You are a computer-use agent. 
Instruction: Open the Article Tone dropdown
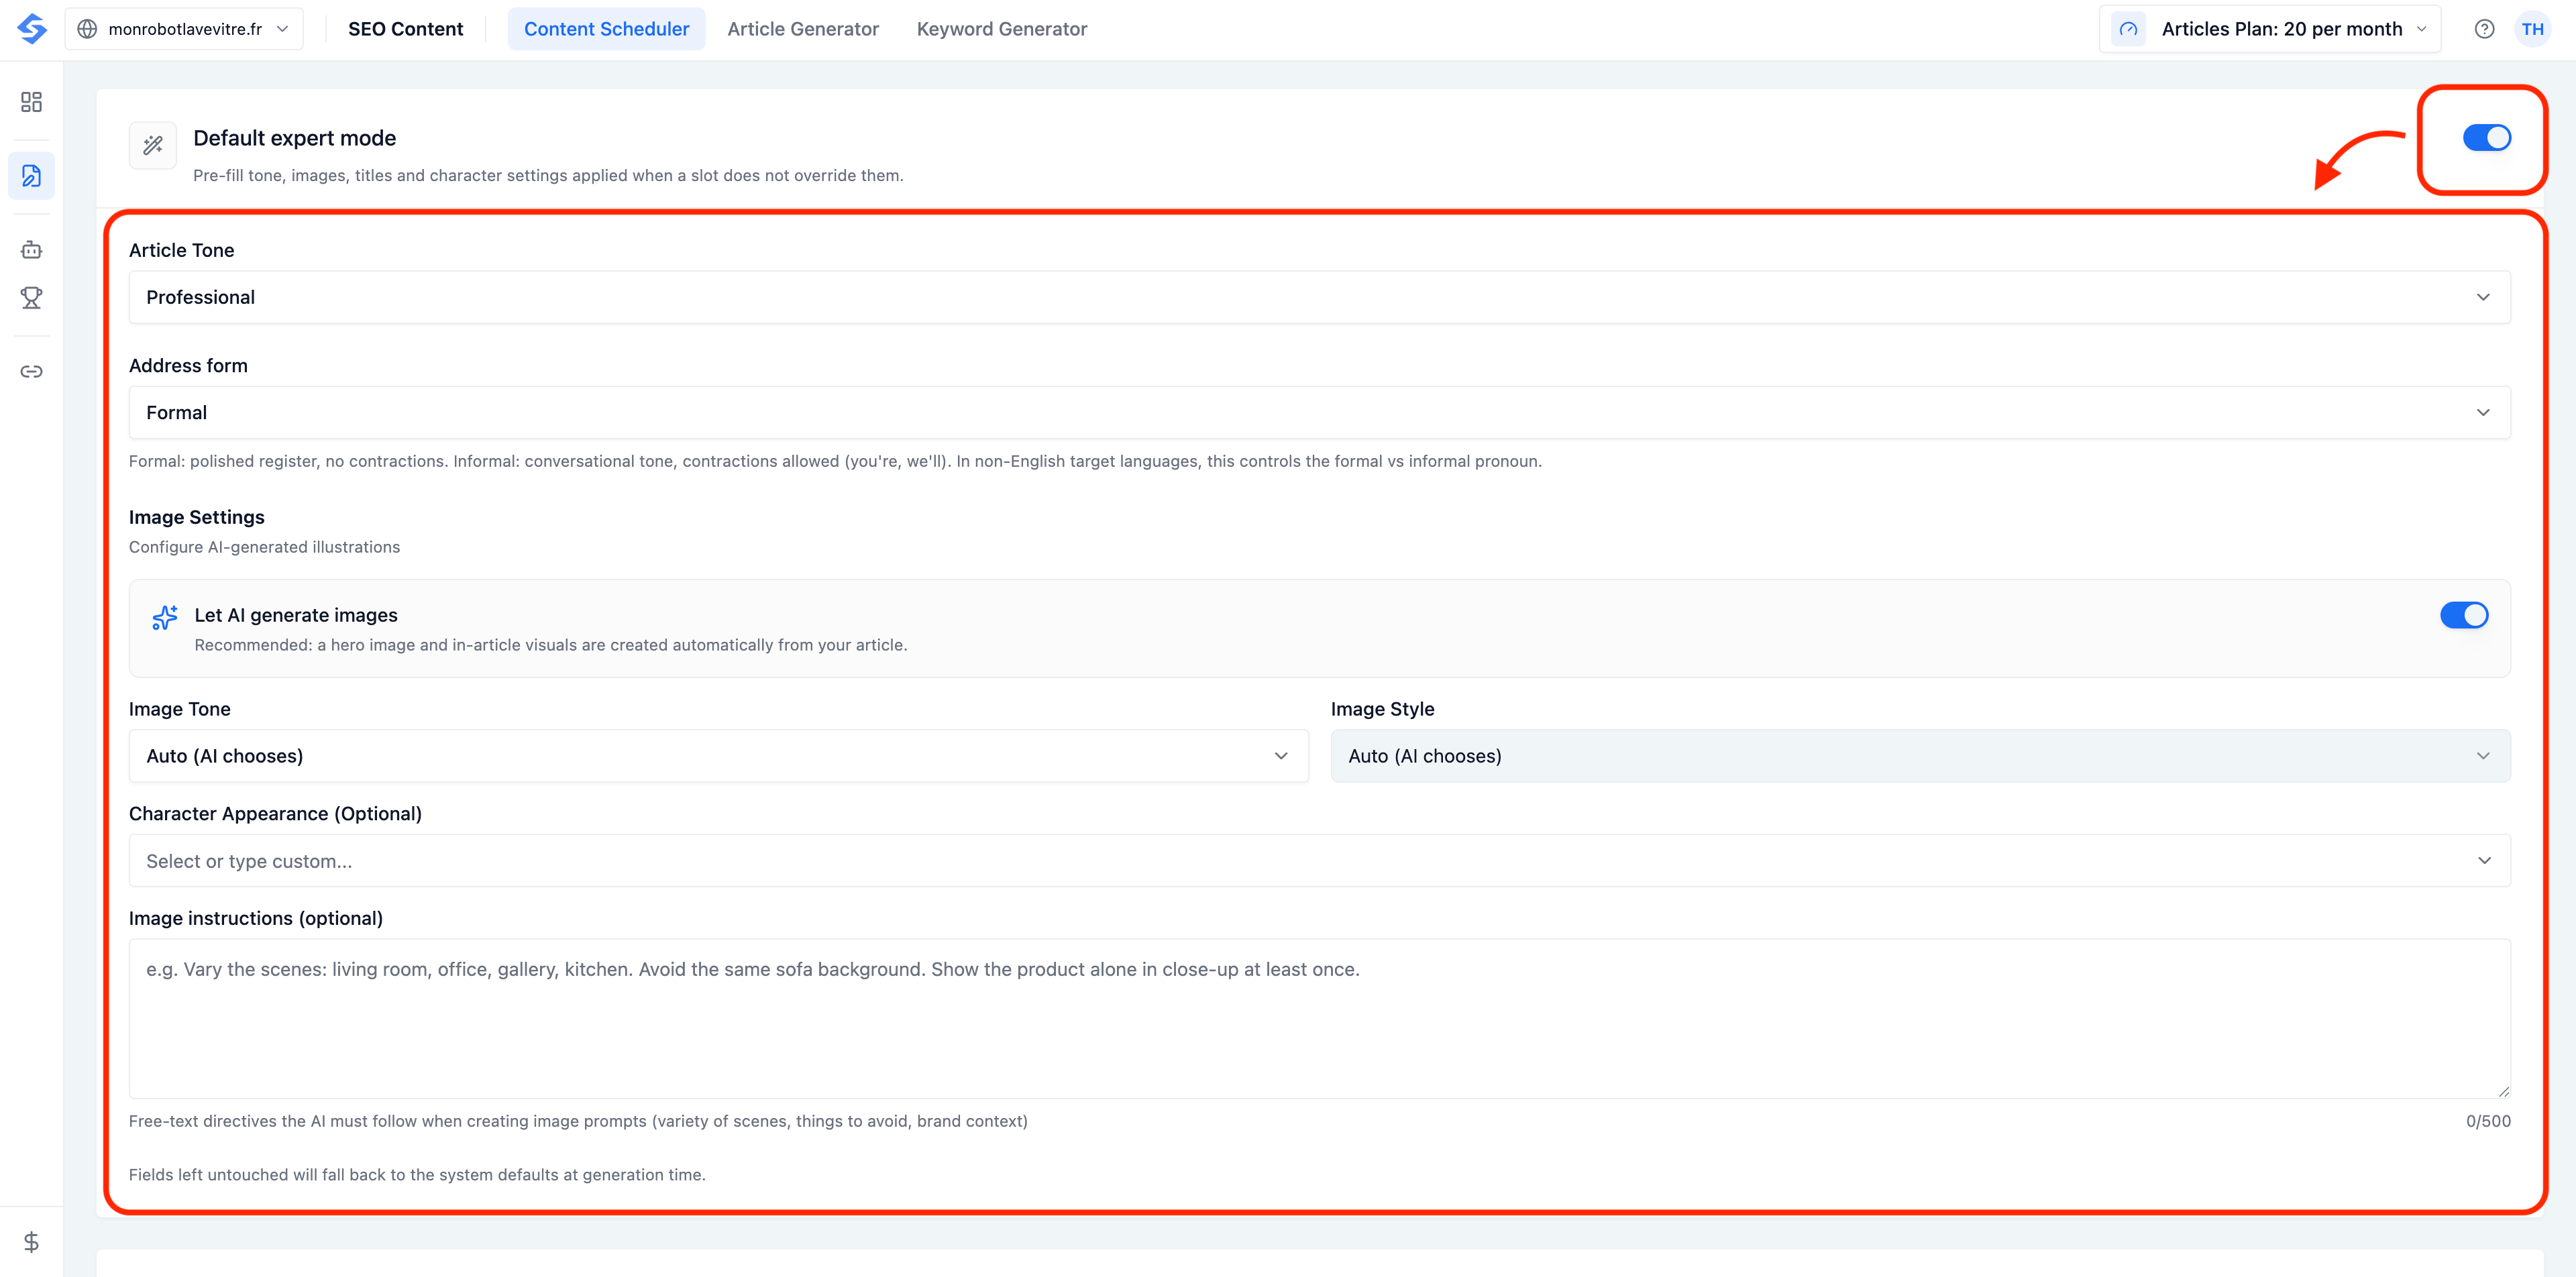point(1319,297)
